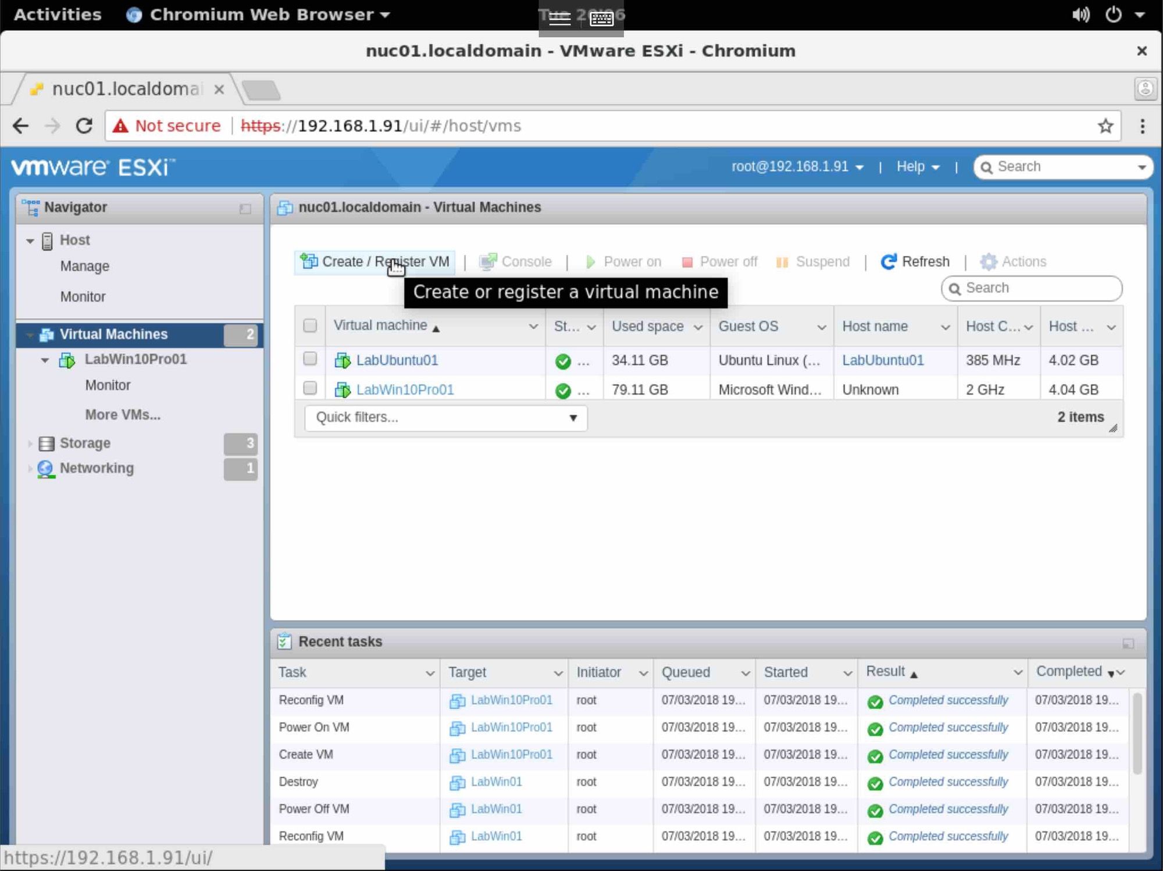The image size is (1163, 871).
Task: Minimize the Navigator panel icon
Action: pyautogui.click(x=245, y=209)
